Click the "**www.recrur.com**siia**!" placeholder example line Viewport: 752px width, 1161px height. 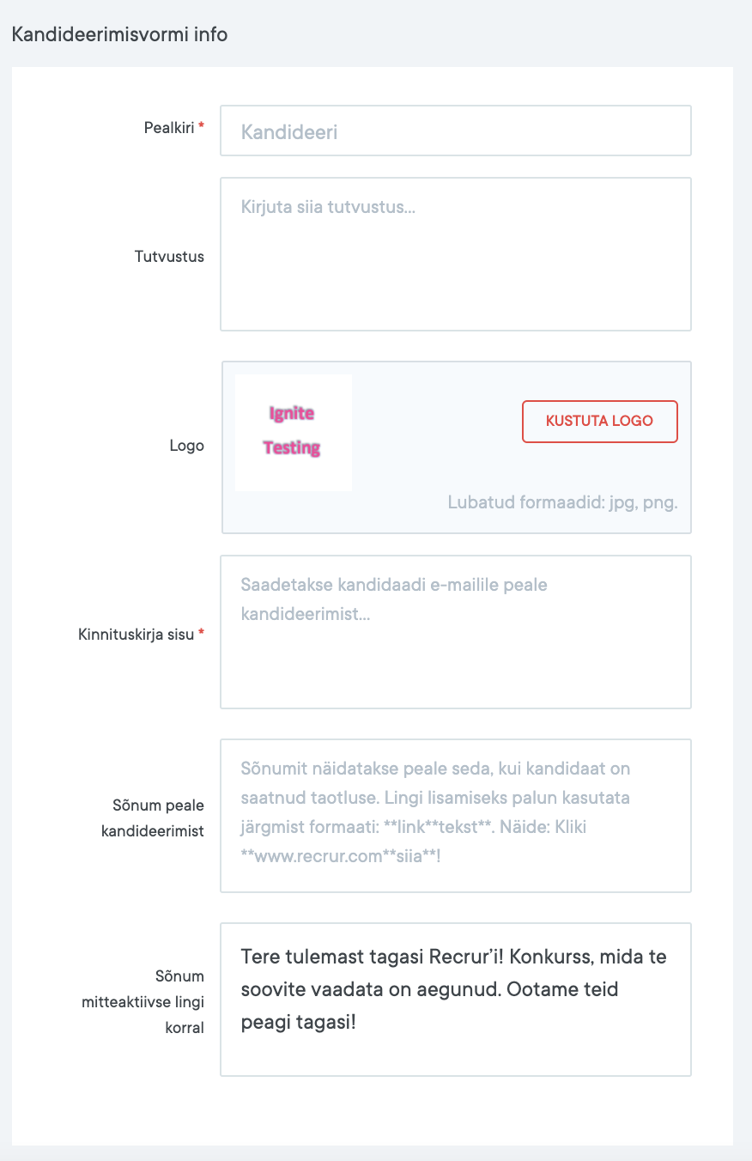click(x=340, y=856)
